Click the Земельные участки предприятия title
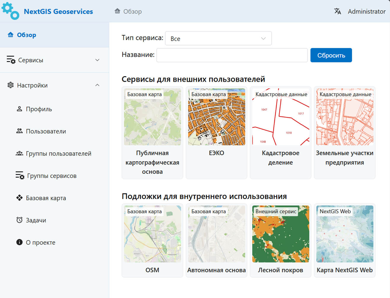Screen dimensions: 390x298 point(345,158)
